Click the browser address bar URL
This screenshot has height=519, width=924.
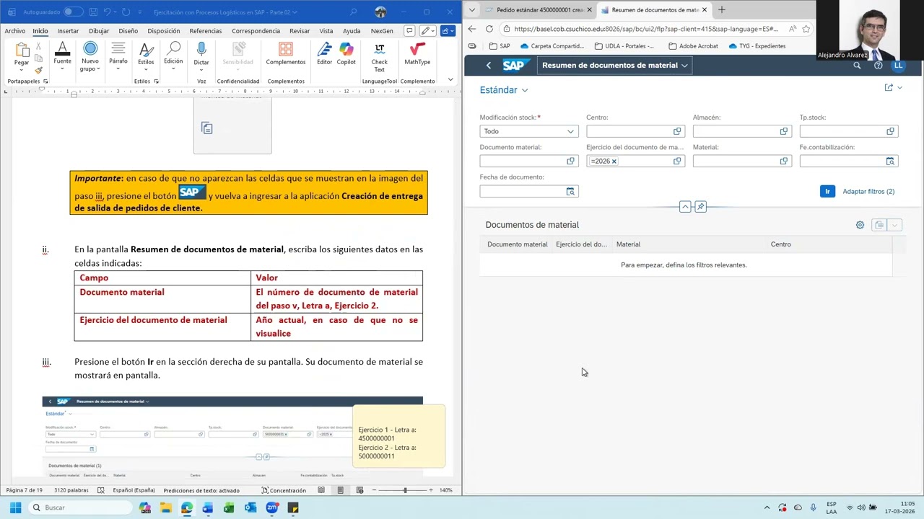646,29
